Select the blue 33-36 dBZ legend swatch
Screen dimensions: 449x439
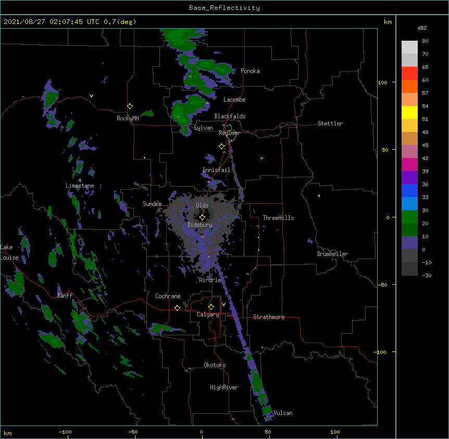click(409, 190)
